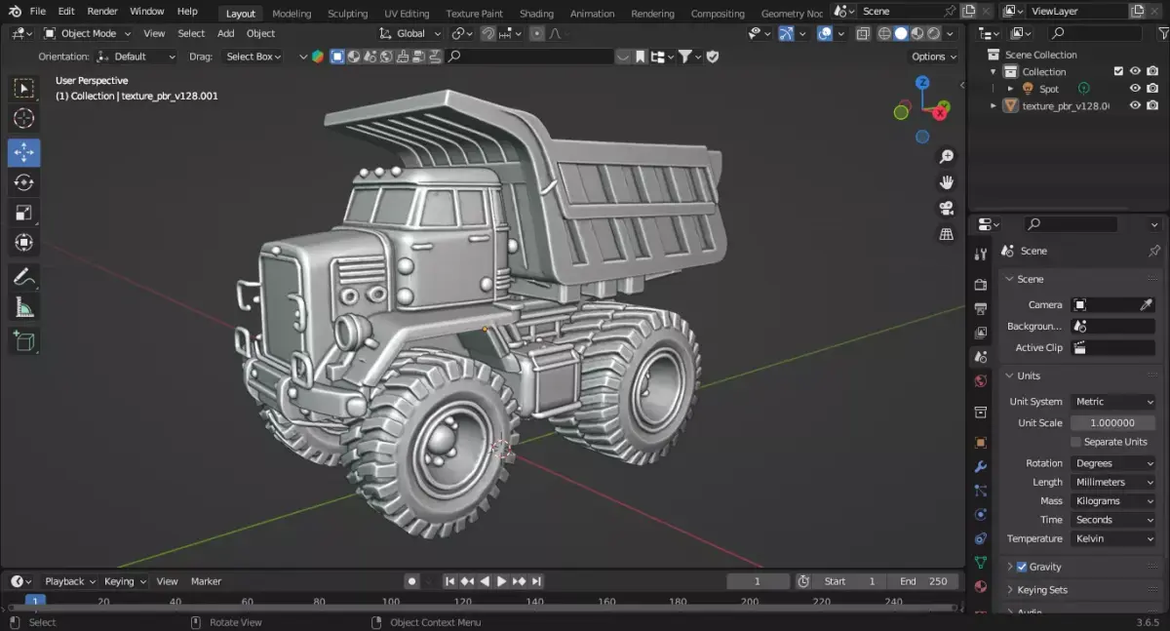Toggle snapping magnet button
The image size is (1170, 631).
click(487, 33)
